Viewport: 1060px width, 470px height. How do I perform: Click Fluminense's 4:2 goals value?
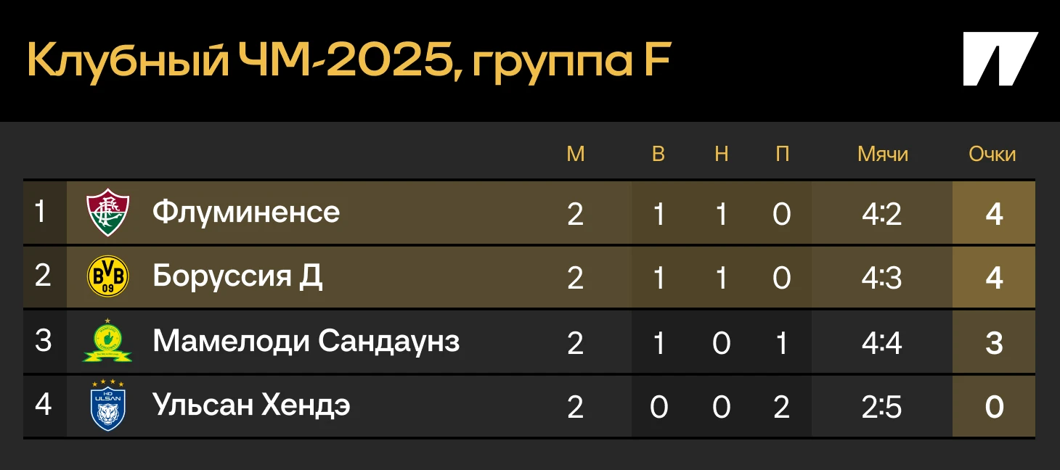coord(882,214)
